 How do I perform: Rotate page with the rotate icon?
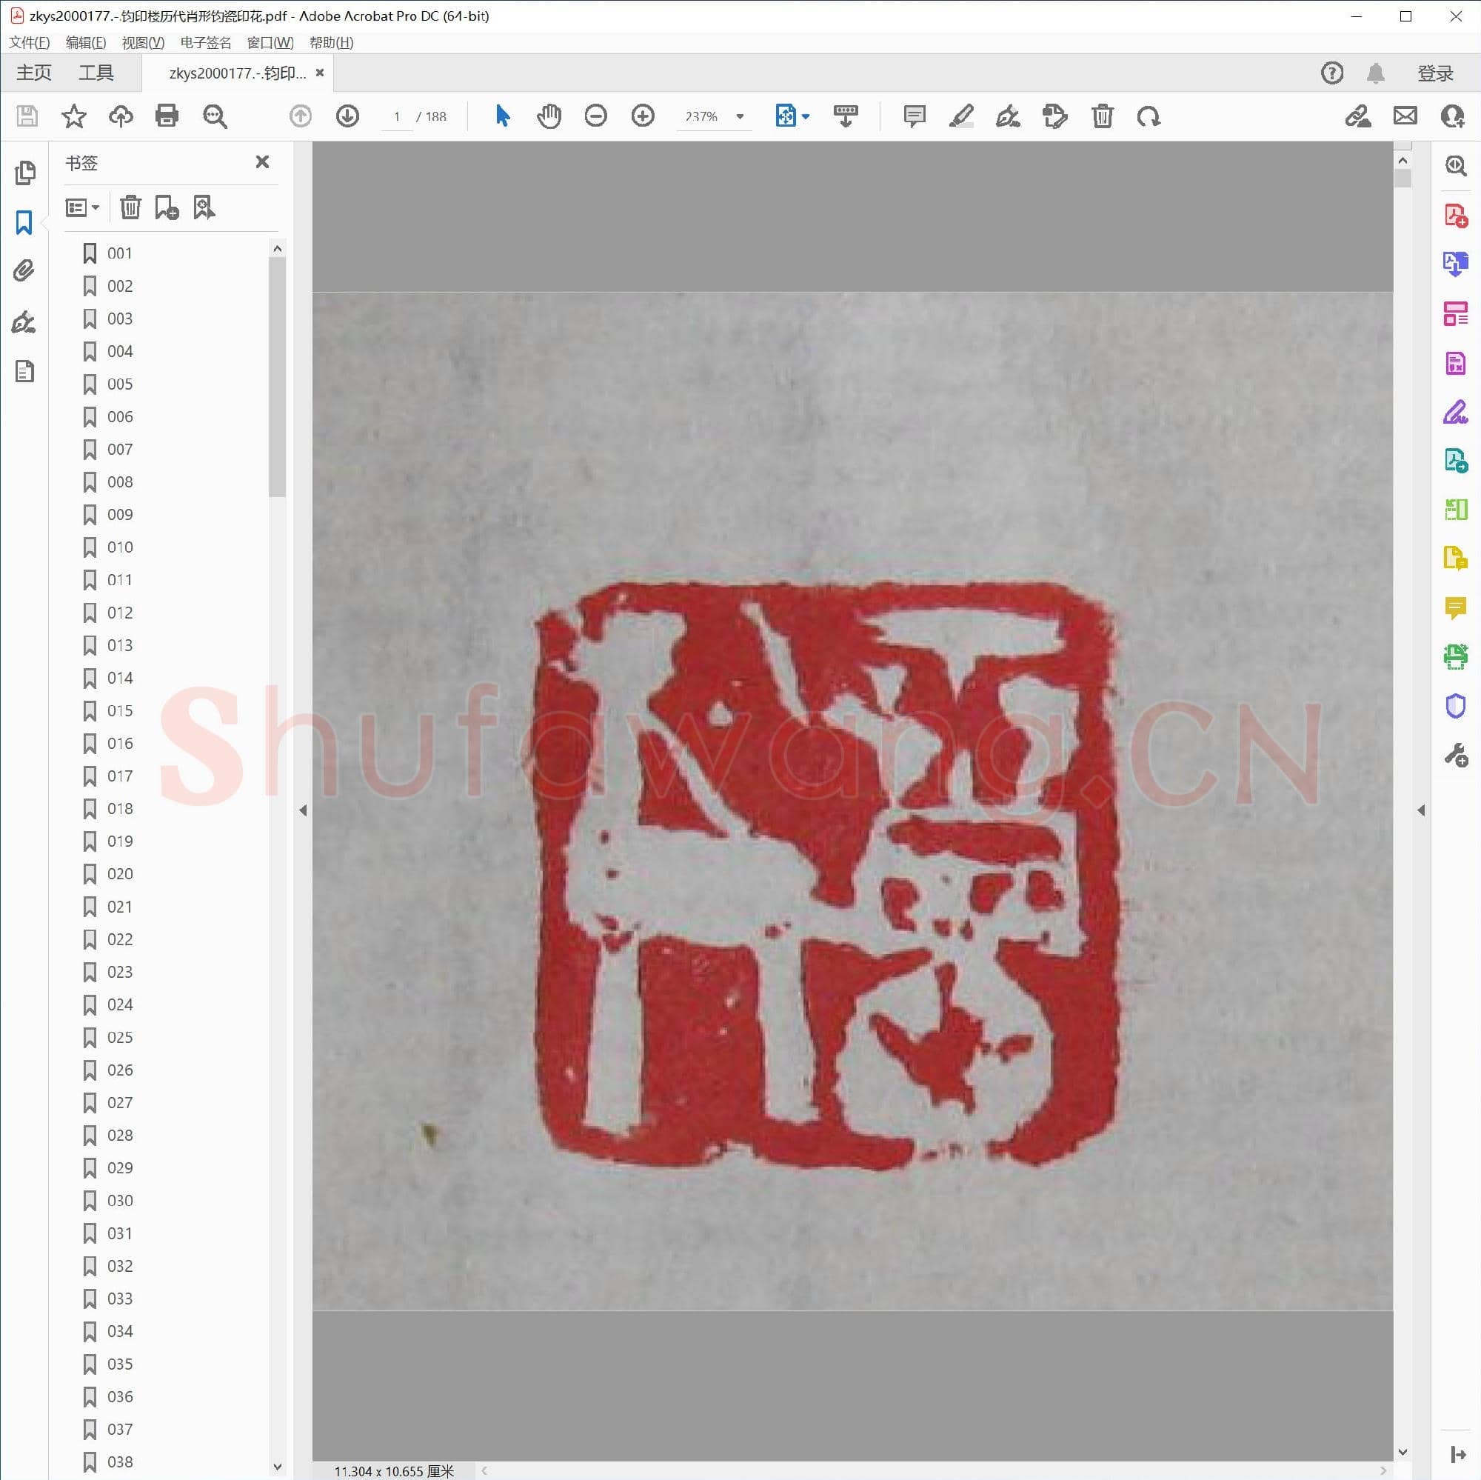tap(1149, 116)
